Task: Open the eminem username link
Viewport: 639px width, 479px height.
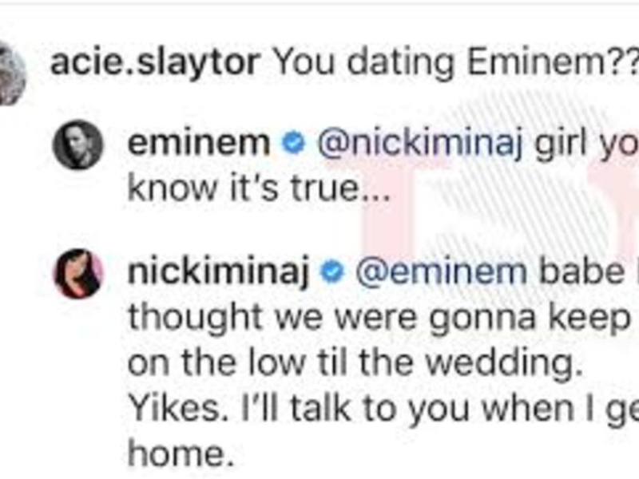Action: [x=198, y=144]
